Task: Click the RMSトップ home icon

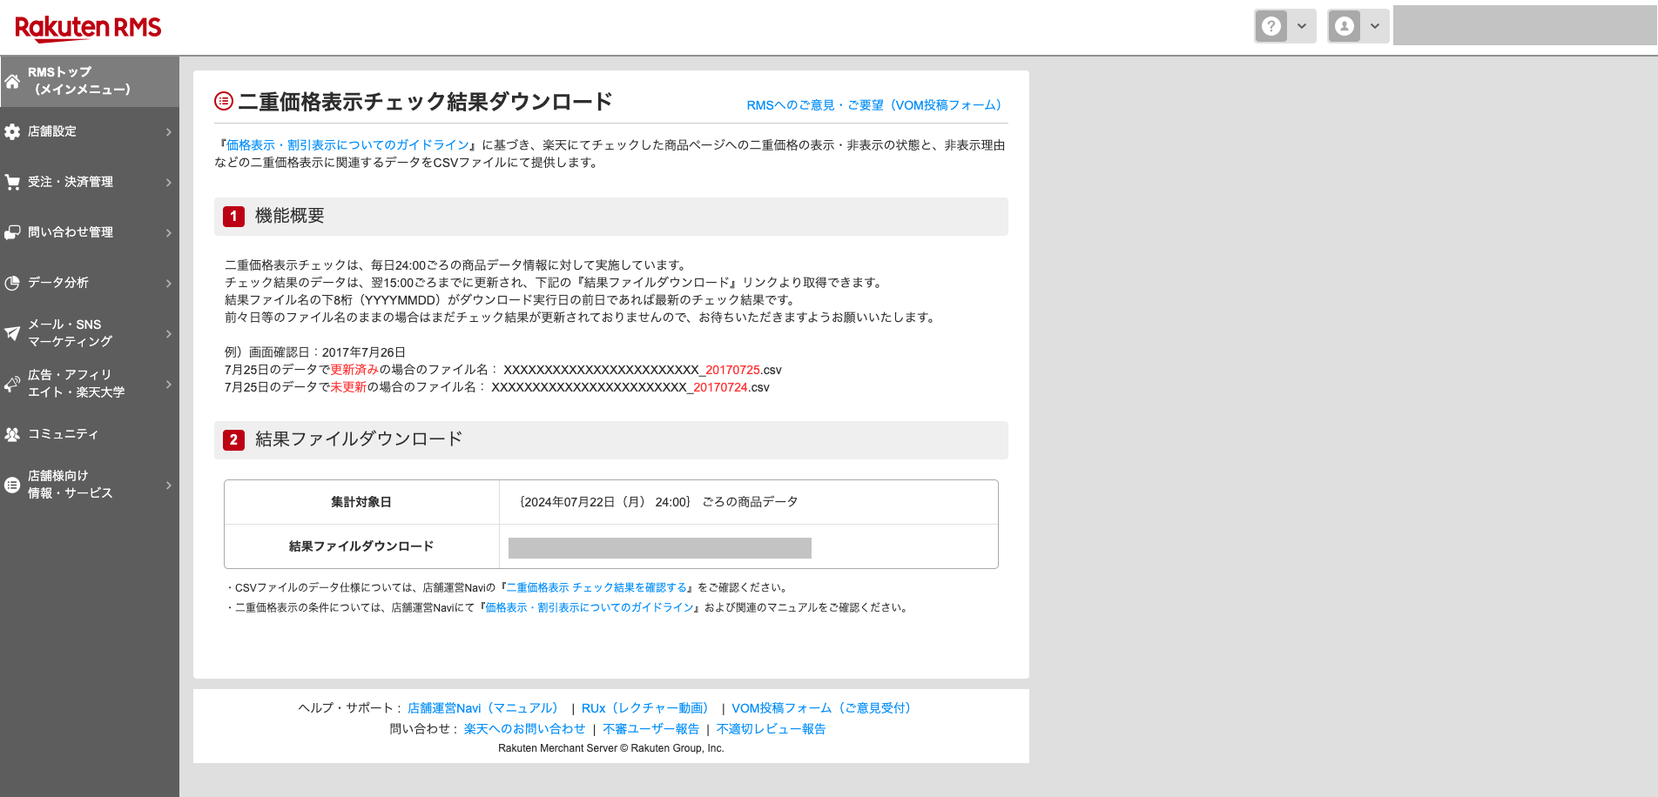Action: (x=12, y=81)
